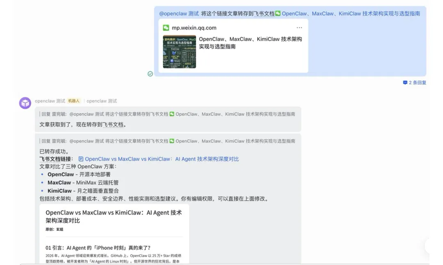Image resolution: width=443 pixels, height=265 pixels.
Task: Click the preview heading 01 引言：AI Agent 的「iPhone 时刻」
Action: [x=98, y=248]
